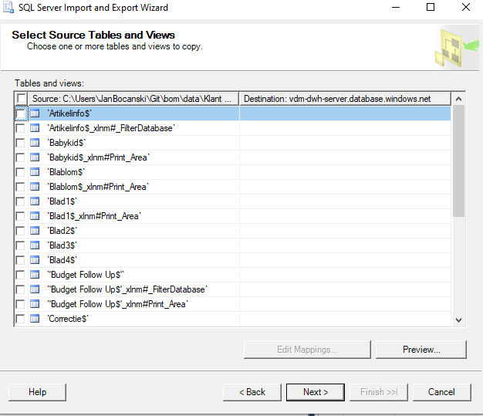Check the `Blad2$` checkbox
Viewport: 483px width, 416px height.
[x=20, y=231]
